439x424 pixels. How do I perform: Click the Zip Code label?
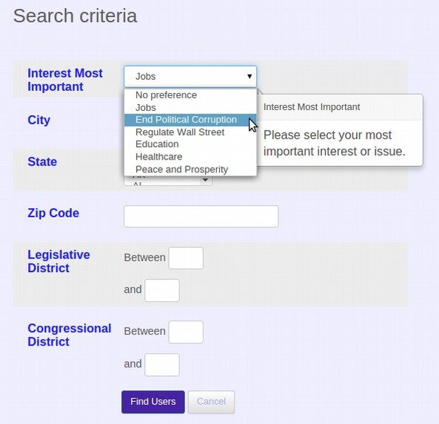[53, 213]
